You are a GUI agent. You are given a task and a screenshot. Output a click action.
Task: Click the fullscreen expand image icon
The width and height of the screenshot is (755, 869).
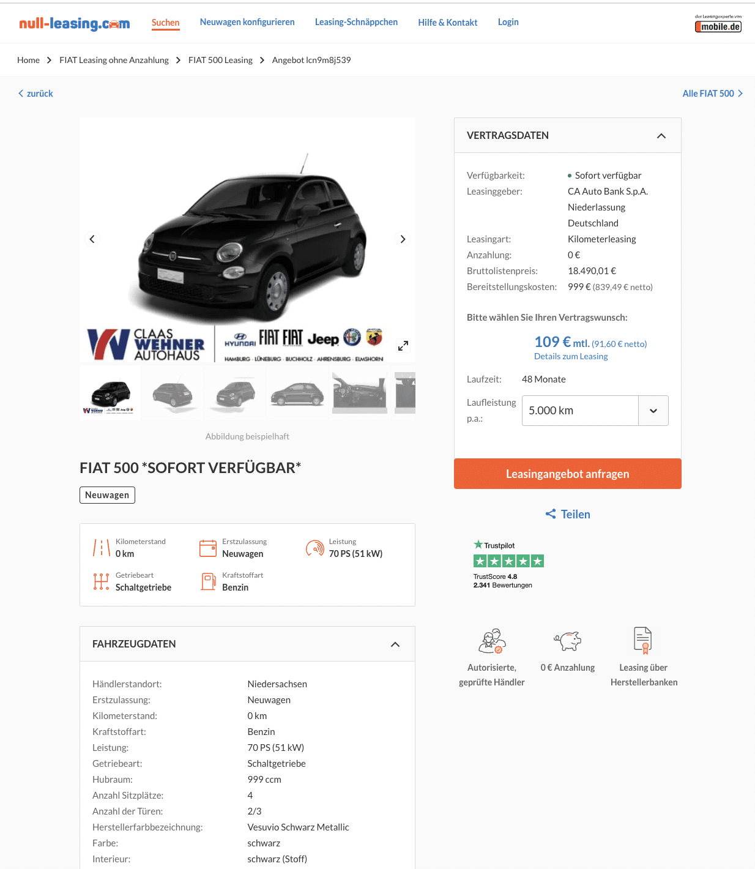point(403,346)
